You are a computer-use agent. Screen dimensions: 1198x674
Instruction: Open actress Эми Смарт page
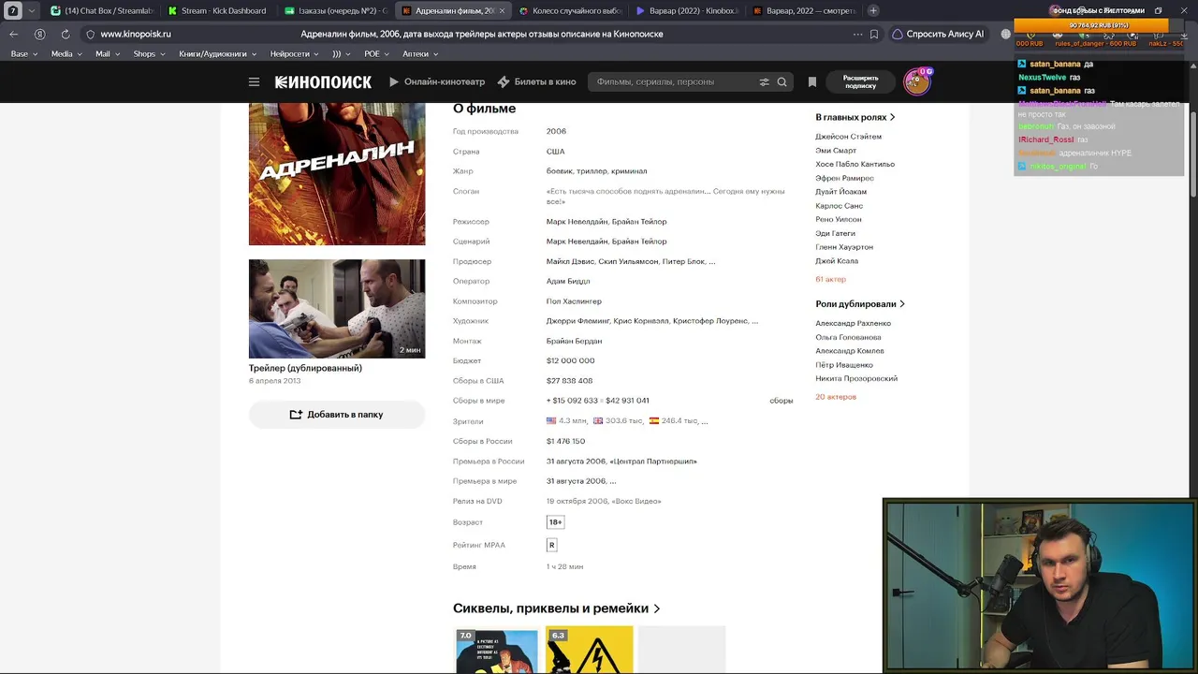(836, 151)
